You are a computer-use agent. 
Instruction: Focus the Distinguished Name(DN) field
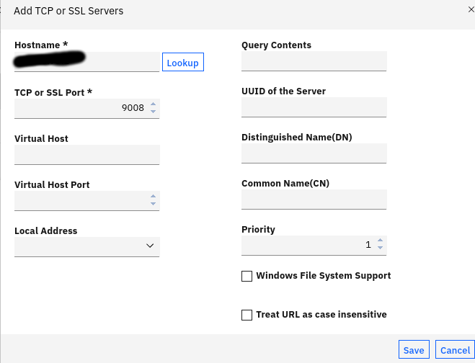[x=314, y=153]
